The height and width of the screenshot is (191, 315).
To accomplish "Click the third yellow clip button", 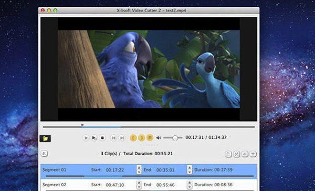I will [150, 138].
